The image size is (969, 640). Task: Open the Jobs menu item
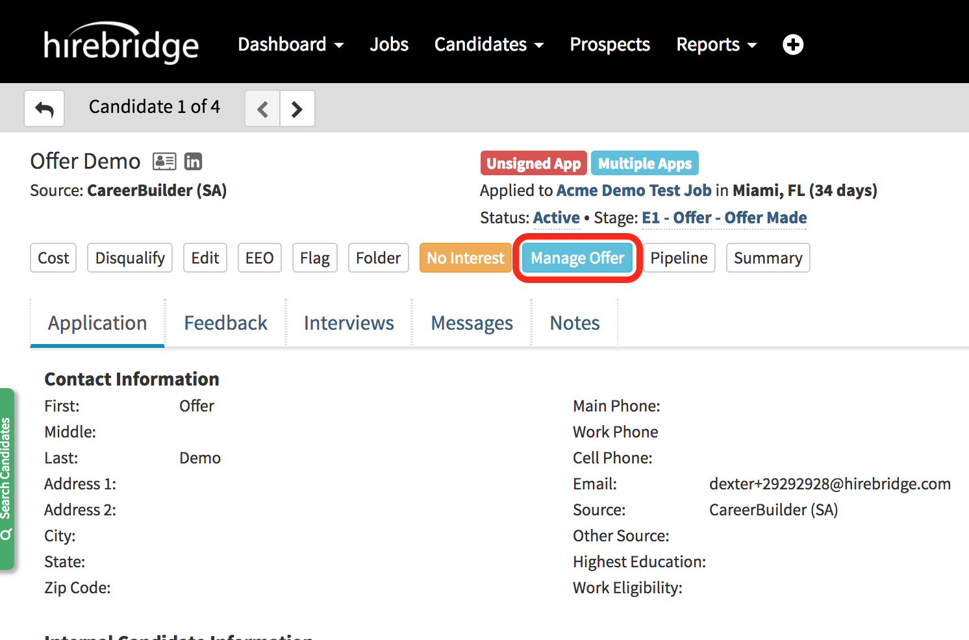[389, 44]
